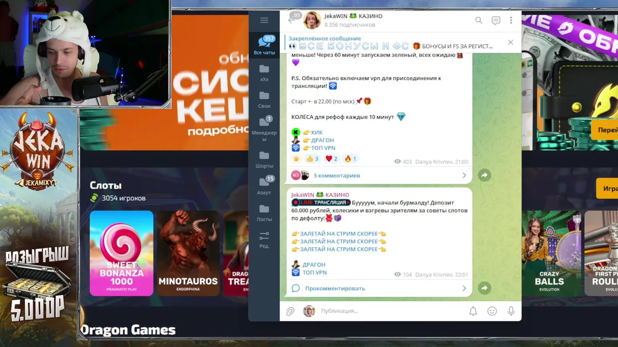Open the Sweet Bonanza 1000 slot thumbnail
Screen dimensions: 618x347
(x=122, y=253)
